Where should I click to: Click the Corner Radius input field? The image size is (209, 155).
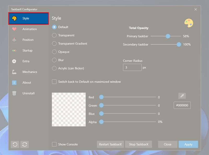[x=132, y=67]
